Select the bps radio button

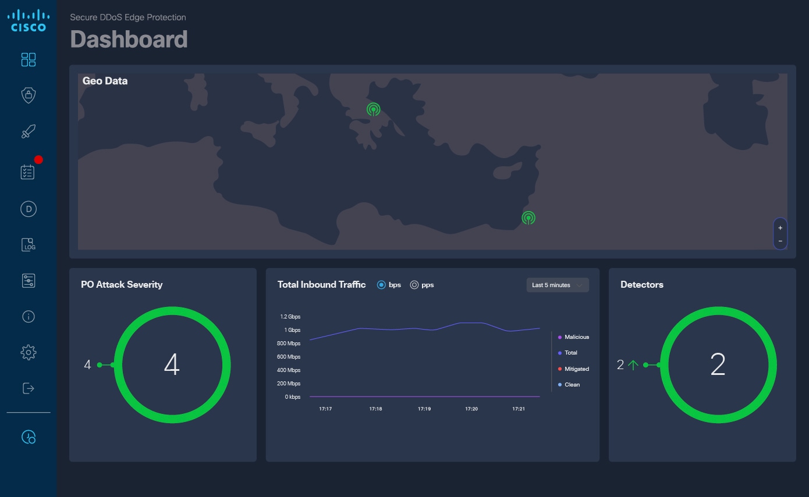(382, 285)
